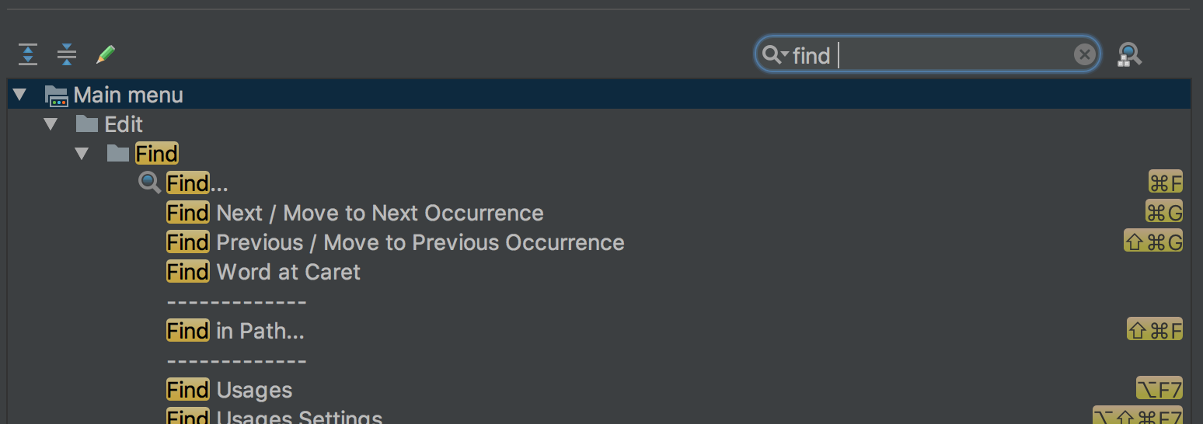1203x424 pixels.
Task: Select the Find... action row
Action: click(x=197, y=183)
